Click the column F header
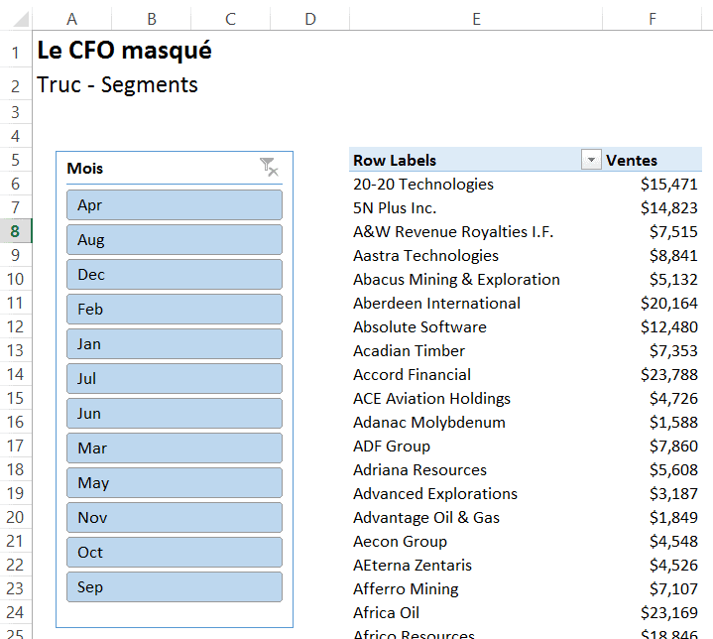The width and height of the screenshot is (713, 639). pos(652,19)
